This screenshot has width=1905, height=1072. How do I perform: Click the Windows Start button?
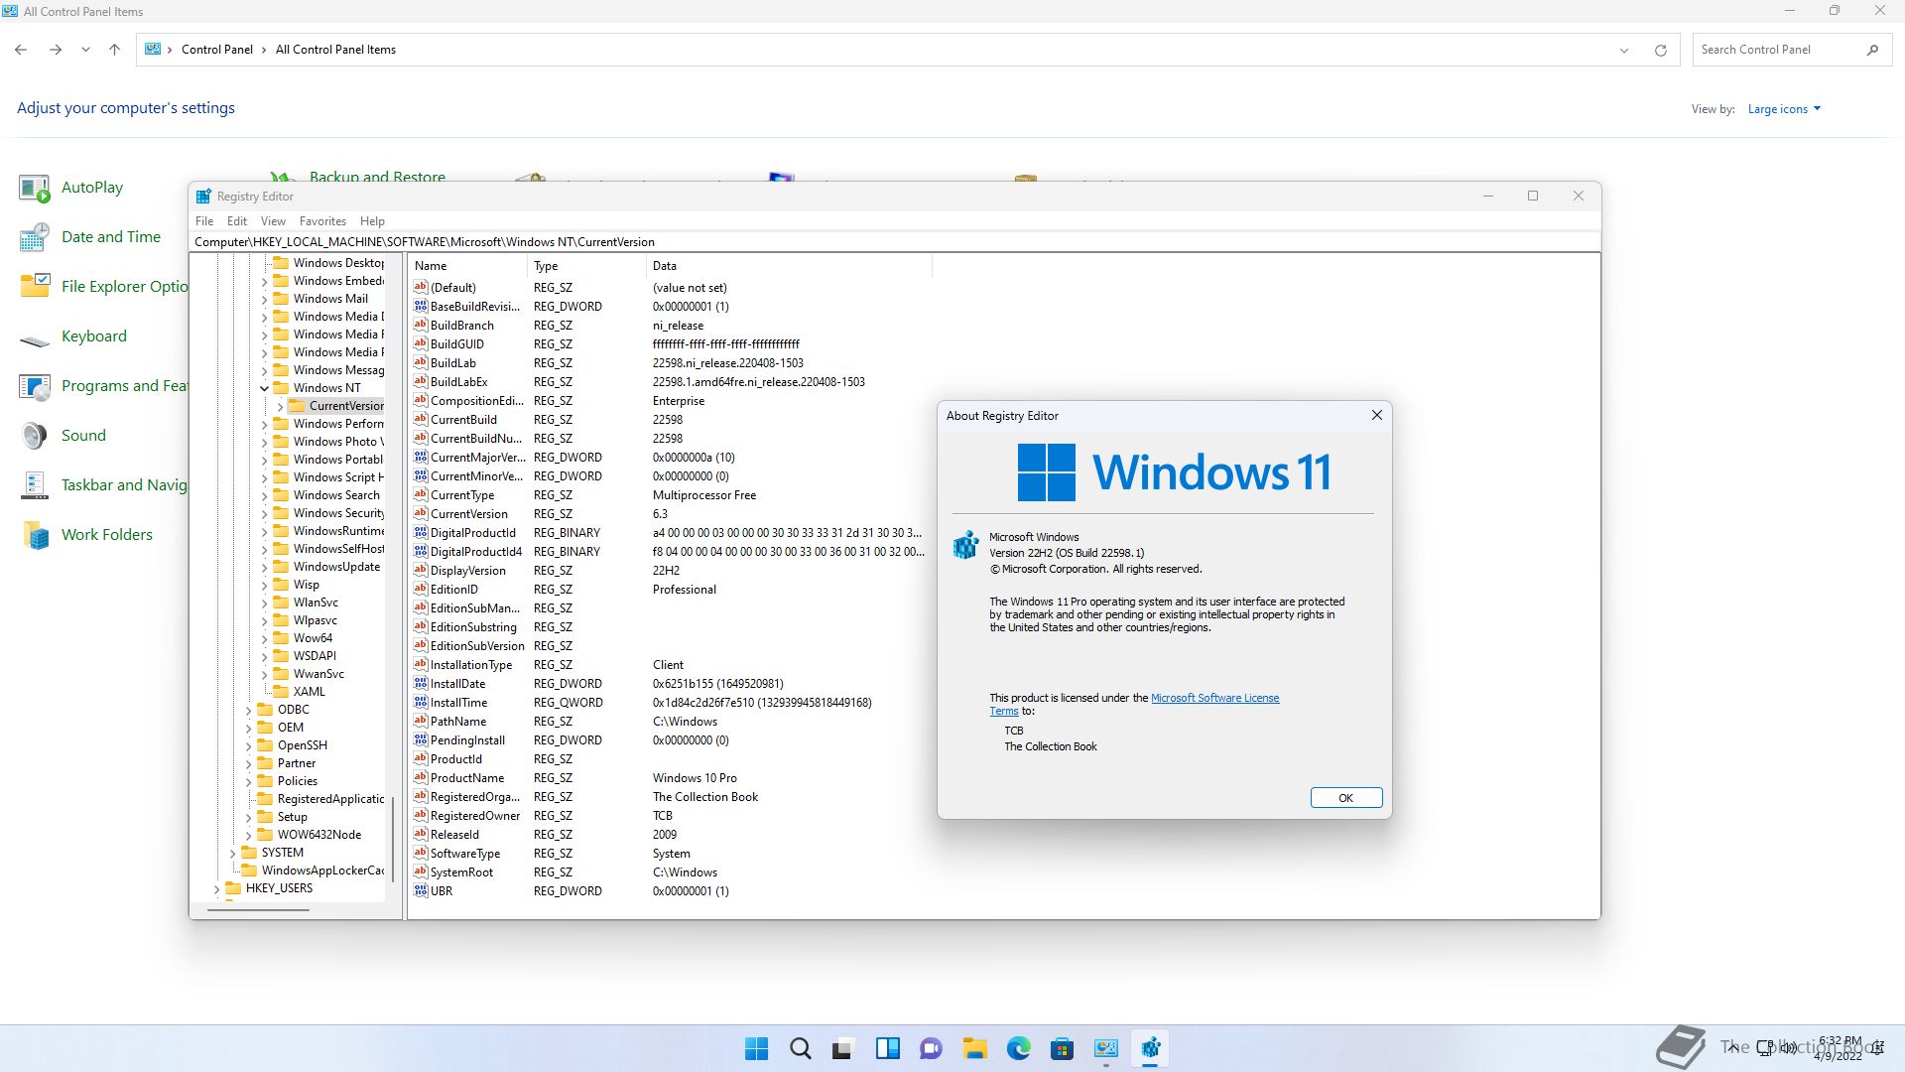(x=756, y=1048)
